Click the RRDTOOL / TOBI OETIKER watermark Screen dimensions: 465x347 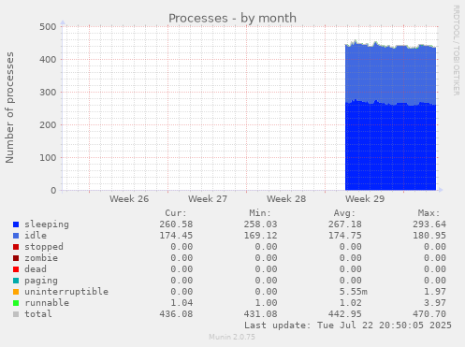tap(456, 51)
